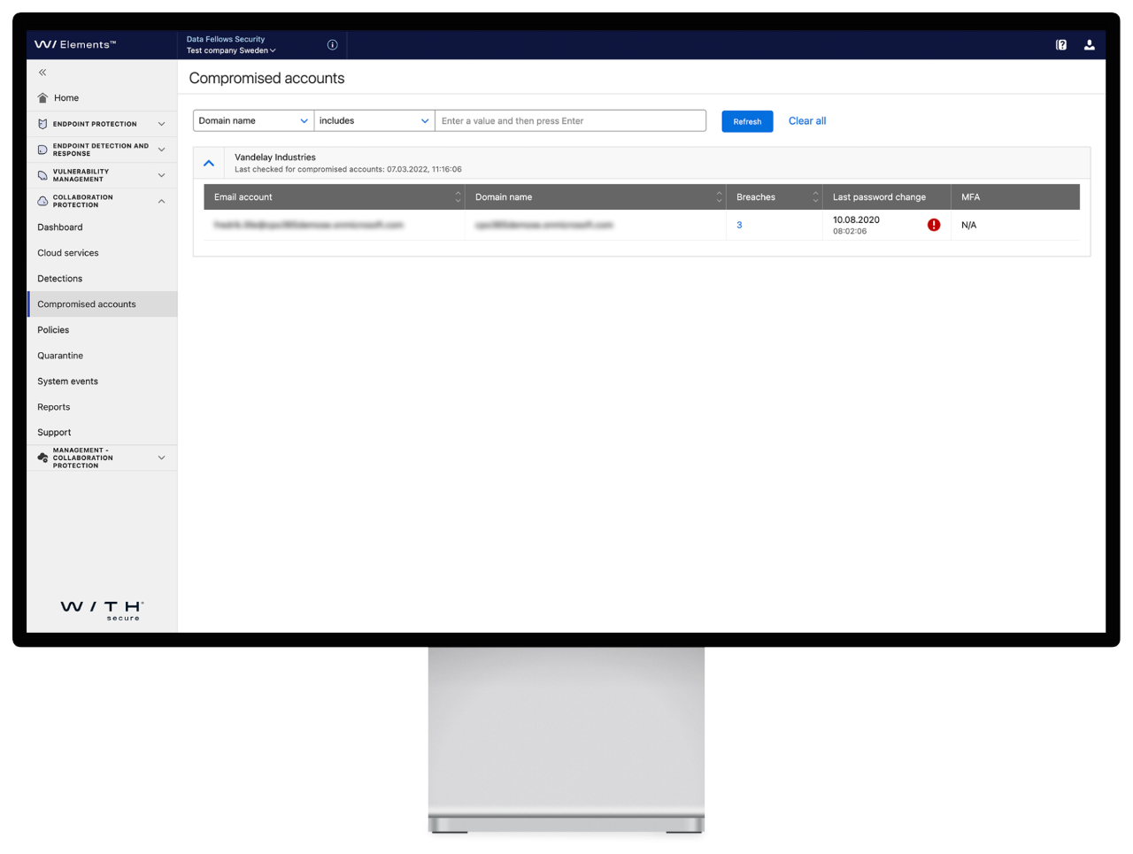Open the Domain name filter dropdown
Image resolution: width=1133 pixels, height=854 pixels.
point(253,120)
